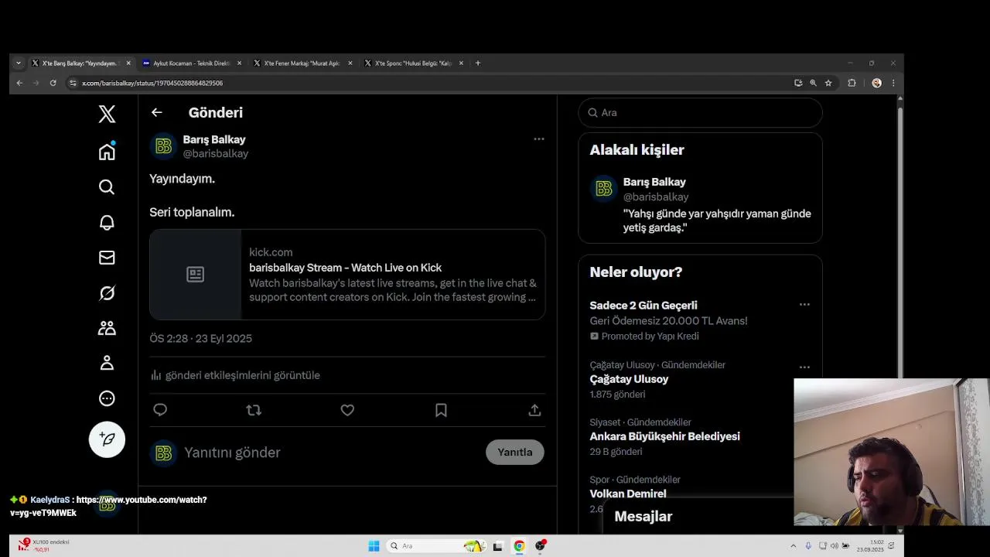Open the Windows Start button
This screenshot has width=990, height=557.
tap(374, 546)
